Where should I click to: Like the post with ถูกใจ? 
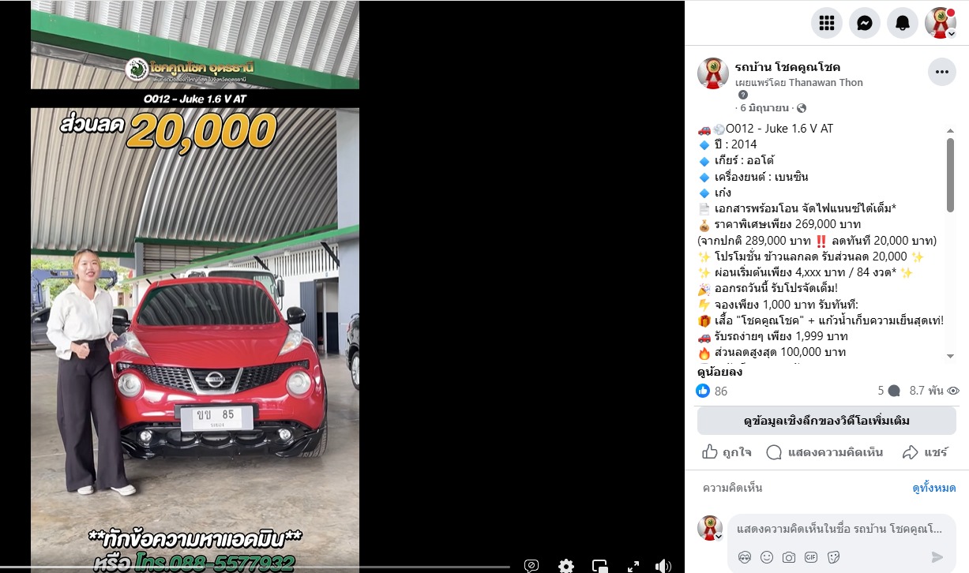click(727, 452)
